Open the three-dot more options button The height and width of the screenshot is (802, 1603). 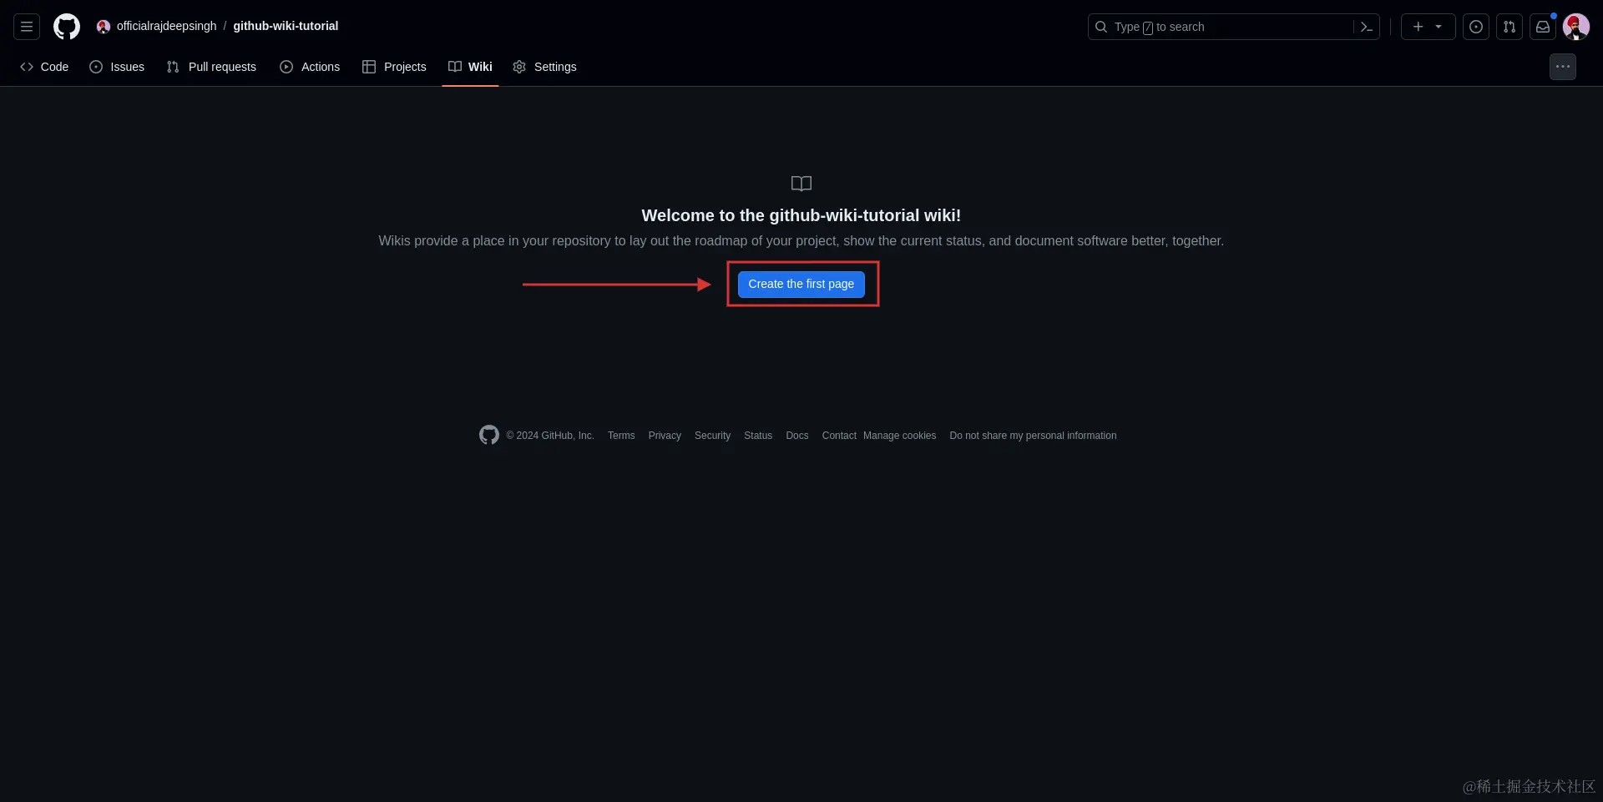click(x=1563, y=67)
